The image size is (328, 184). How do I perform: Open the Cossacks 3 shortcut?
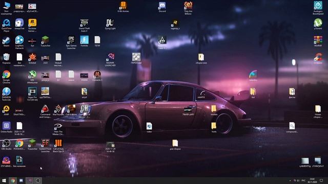(x=97, y=76)
